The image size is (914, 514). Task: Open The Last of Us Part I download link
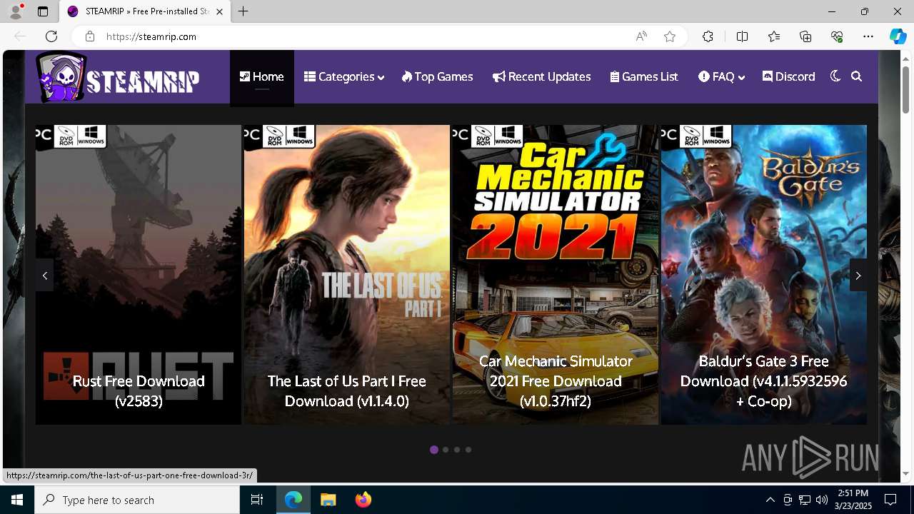[x=347, y=391]
